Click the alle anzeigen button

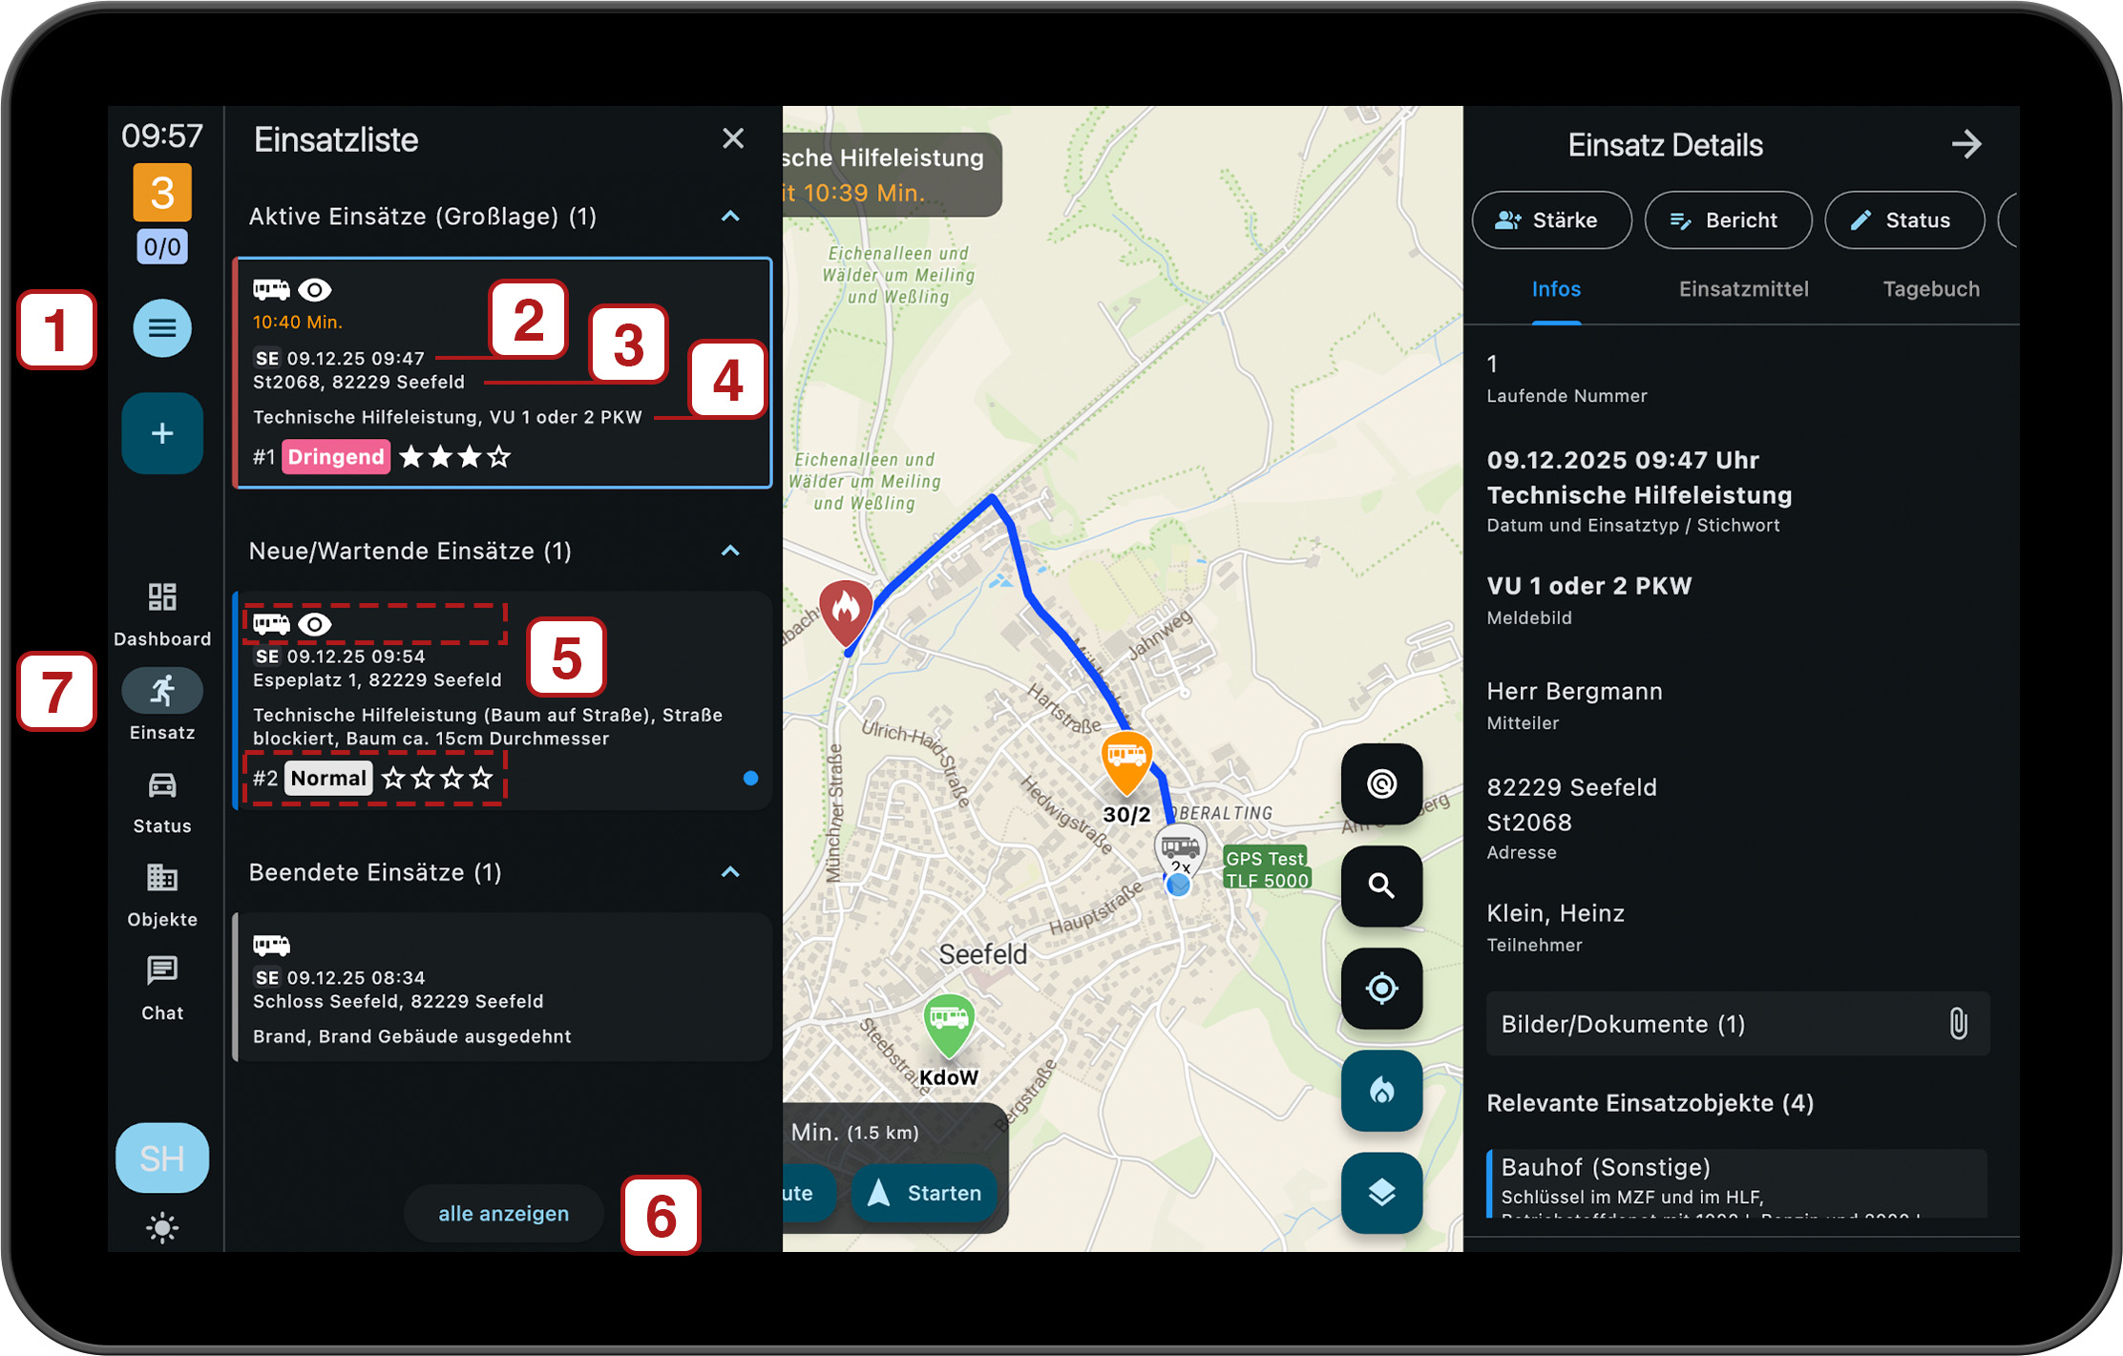pos(503,1213)
